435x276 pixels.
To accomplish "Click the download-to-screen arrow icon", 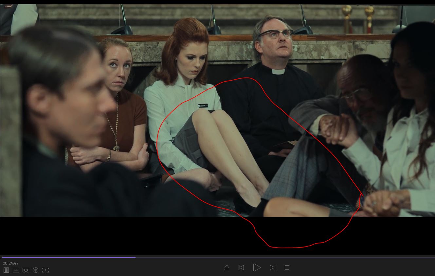I will (x=16, y=270).
